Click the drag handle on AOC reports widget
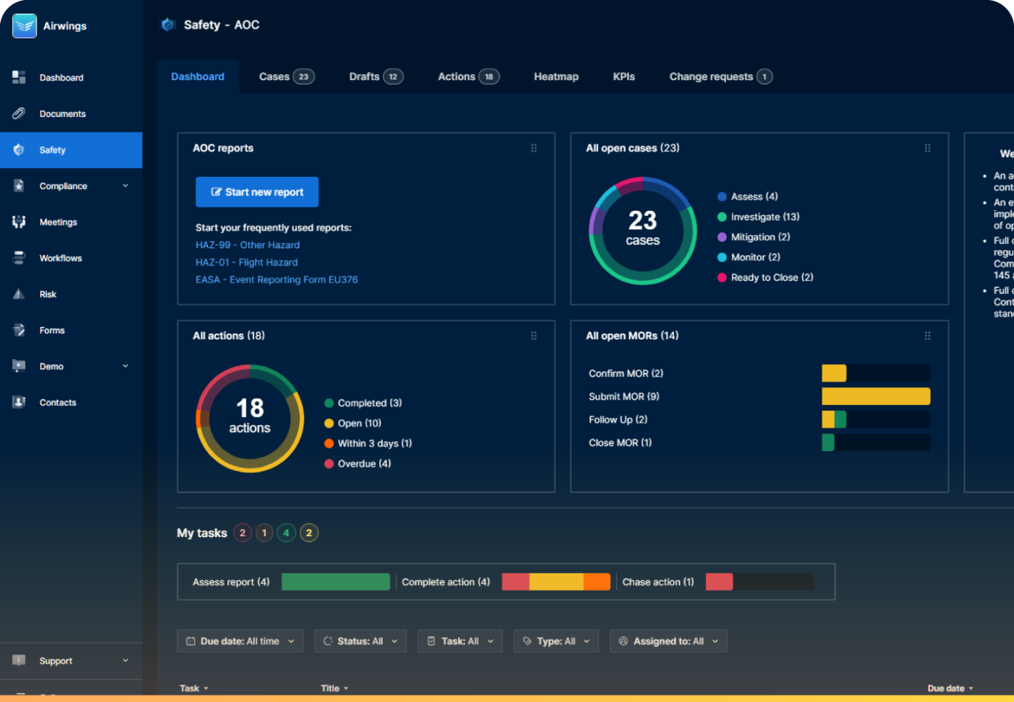Image resolution: width=1014 pixels, height=702 pixels. coord(533,148)
